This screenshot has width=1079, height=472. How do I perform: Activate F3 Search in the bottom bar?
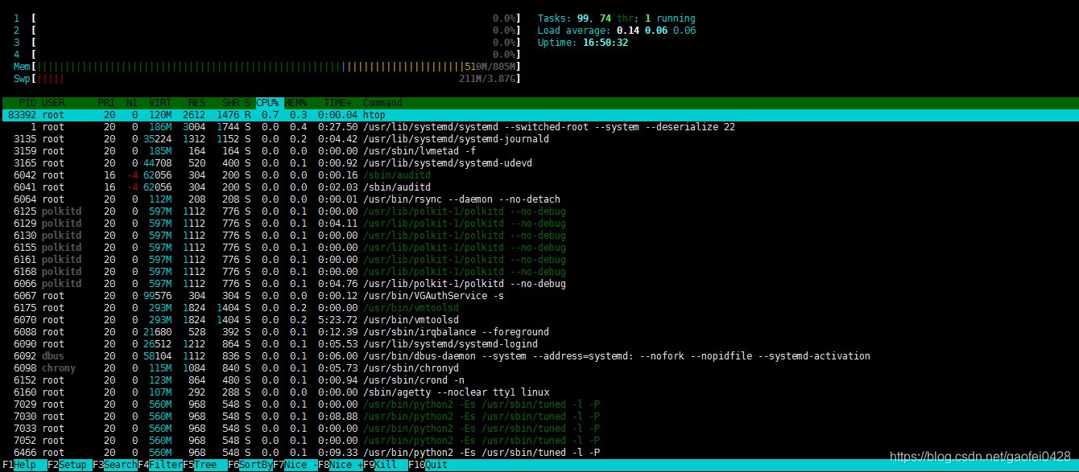coord(115,465)
